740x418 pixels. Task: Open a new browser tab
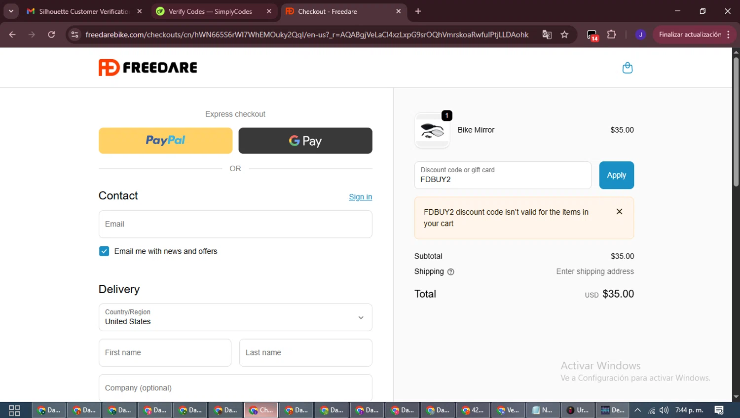click(418, 11)
